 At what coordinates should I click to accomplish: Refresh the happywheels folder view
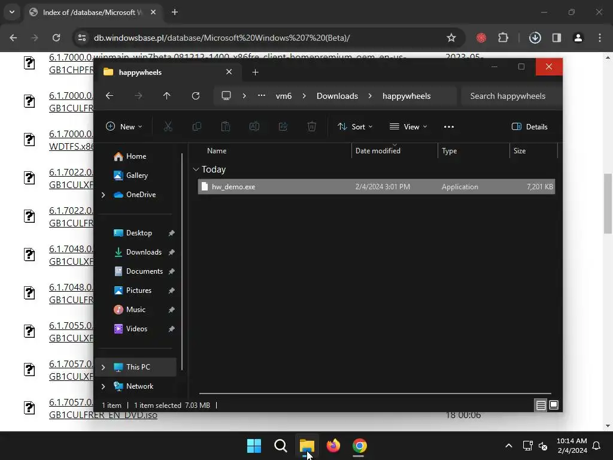click(x=196, y=96)
